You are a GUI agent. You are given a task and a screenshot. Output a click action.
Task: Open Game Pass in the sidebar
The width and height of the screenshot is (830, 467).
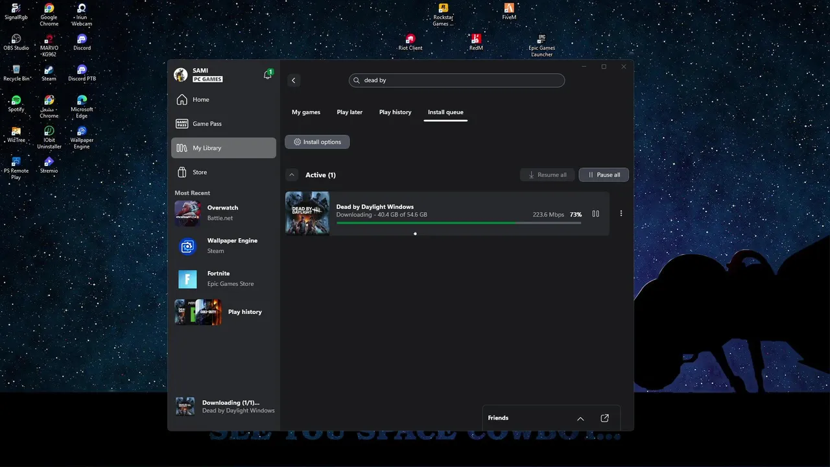[224, 124]
